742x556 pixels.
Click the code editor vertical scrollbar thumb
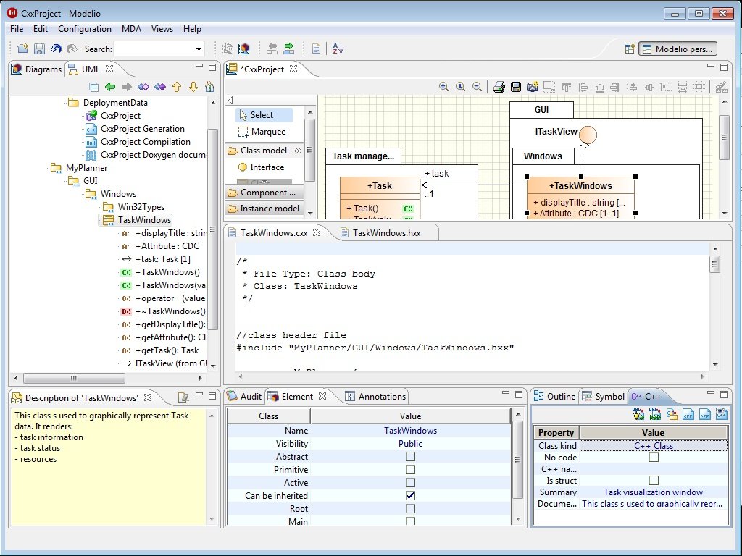tap(714, 264)
